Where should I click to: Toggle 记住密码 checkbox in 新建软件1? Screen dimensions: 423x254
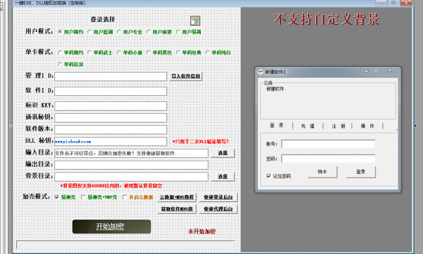tap(268, 176)
